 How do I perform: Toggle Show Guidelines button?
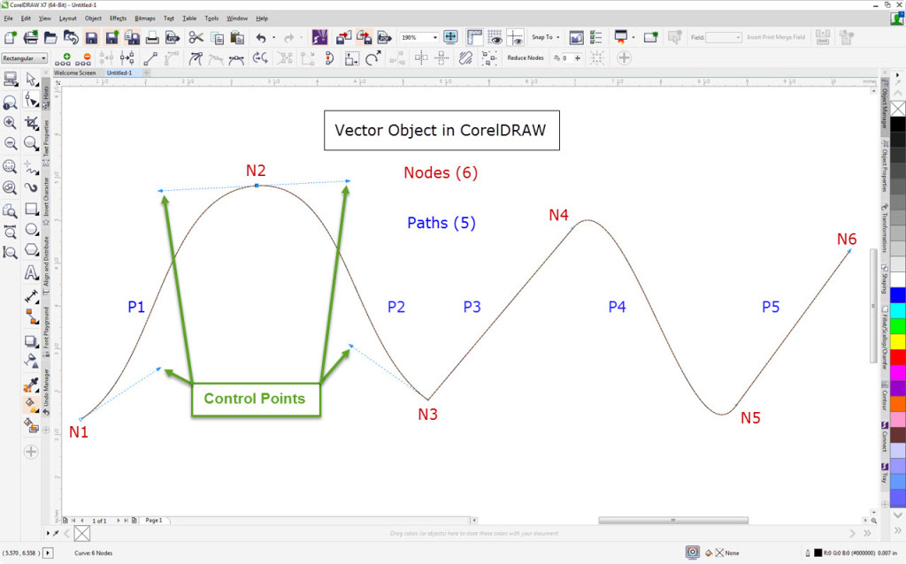pyautogui.click(x=515, y=37)
